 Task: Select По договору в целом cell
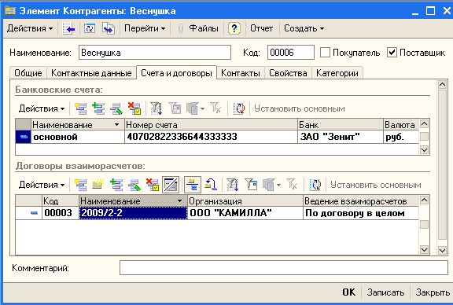tap(361, 213)
